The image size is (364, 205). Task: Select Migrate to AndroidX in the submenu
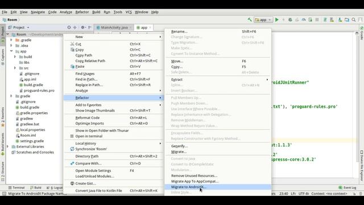tap(218, 187)
